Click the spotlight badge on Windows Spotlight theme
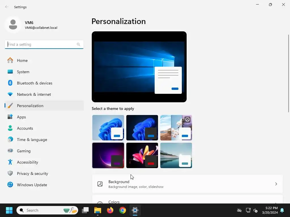Viewport: 290px width, 217px height. pyautogui.click(x=187, y=120)
